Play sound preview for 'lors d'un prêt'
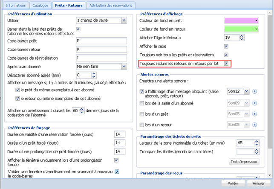The image size is (274, 189). (254, 114)
